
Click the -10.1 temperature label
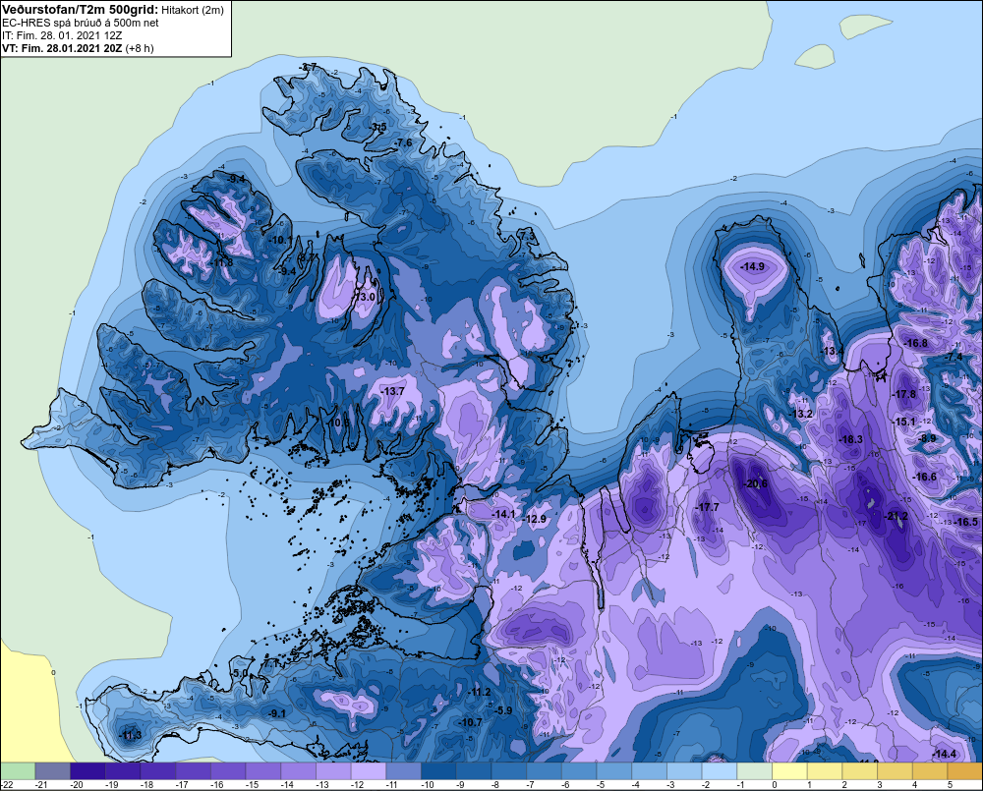[x=279, y=240]
